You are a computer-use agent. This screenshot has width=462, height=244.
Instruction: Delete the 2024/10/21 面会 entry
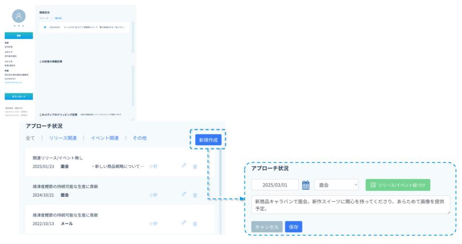pos(195,195)
